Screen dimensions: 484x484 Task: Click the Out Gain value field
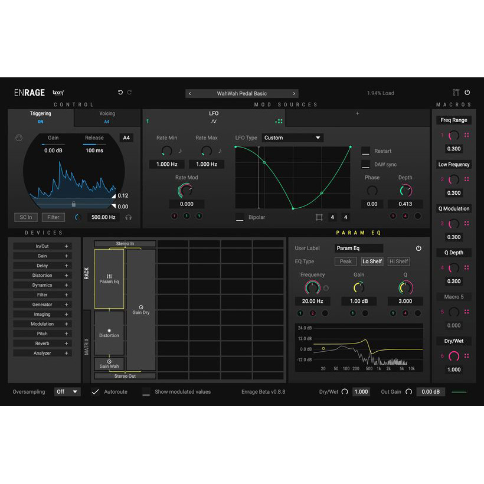(x=431, y=392)
